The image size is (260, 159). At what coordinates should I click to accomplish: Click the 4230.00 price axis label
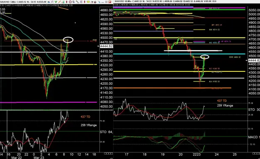(x=106, y=79)
